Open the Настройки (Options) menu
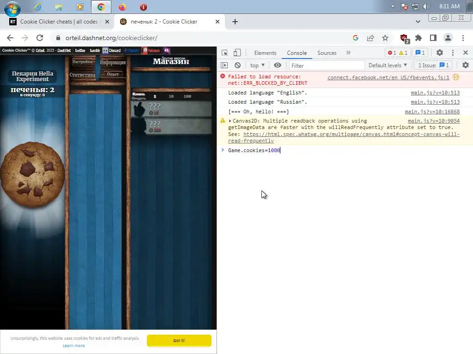The width and height of the screenshot is (473, 354). point(82,62)
